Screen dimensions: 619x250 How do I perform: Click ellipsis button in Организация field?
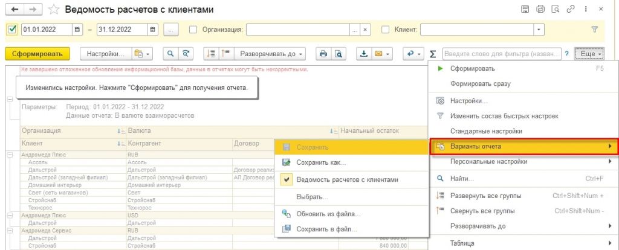(x=354, y=30)
